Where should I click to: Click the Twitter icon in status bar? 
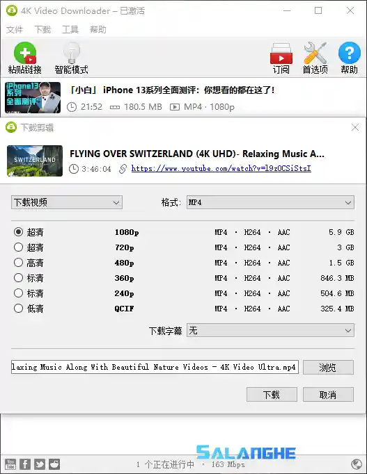(x=40, y=464)
